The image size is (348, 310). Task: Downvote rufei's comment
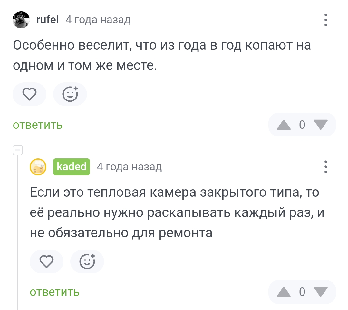(320, 125)
